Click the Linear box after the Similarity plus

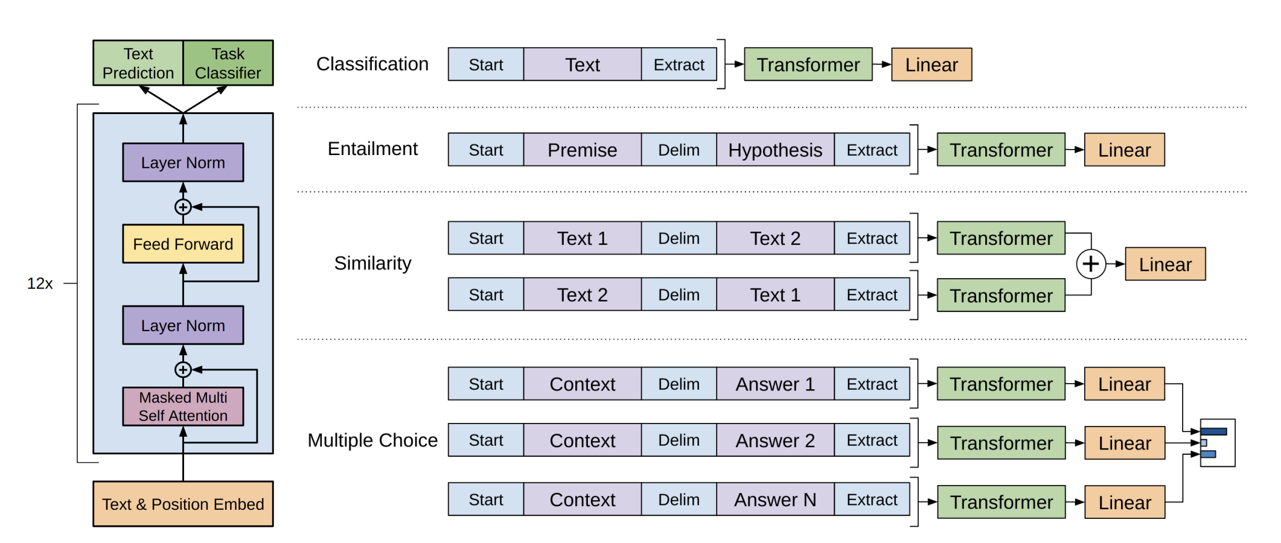[x=1165, y=264]
